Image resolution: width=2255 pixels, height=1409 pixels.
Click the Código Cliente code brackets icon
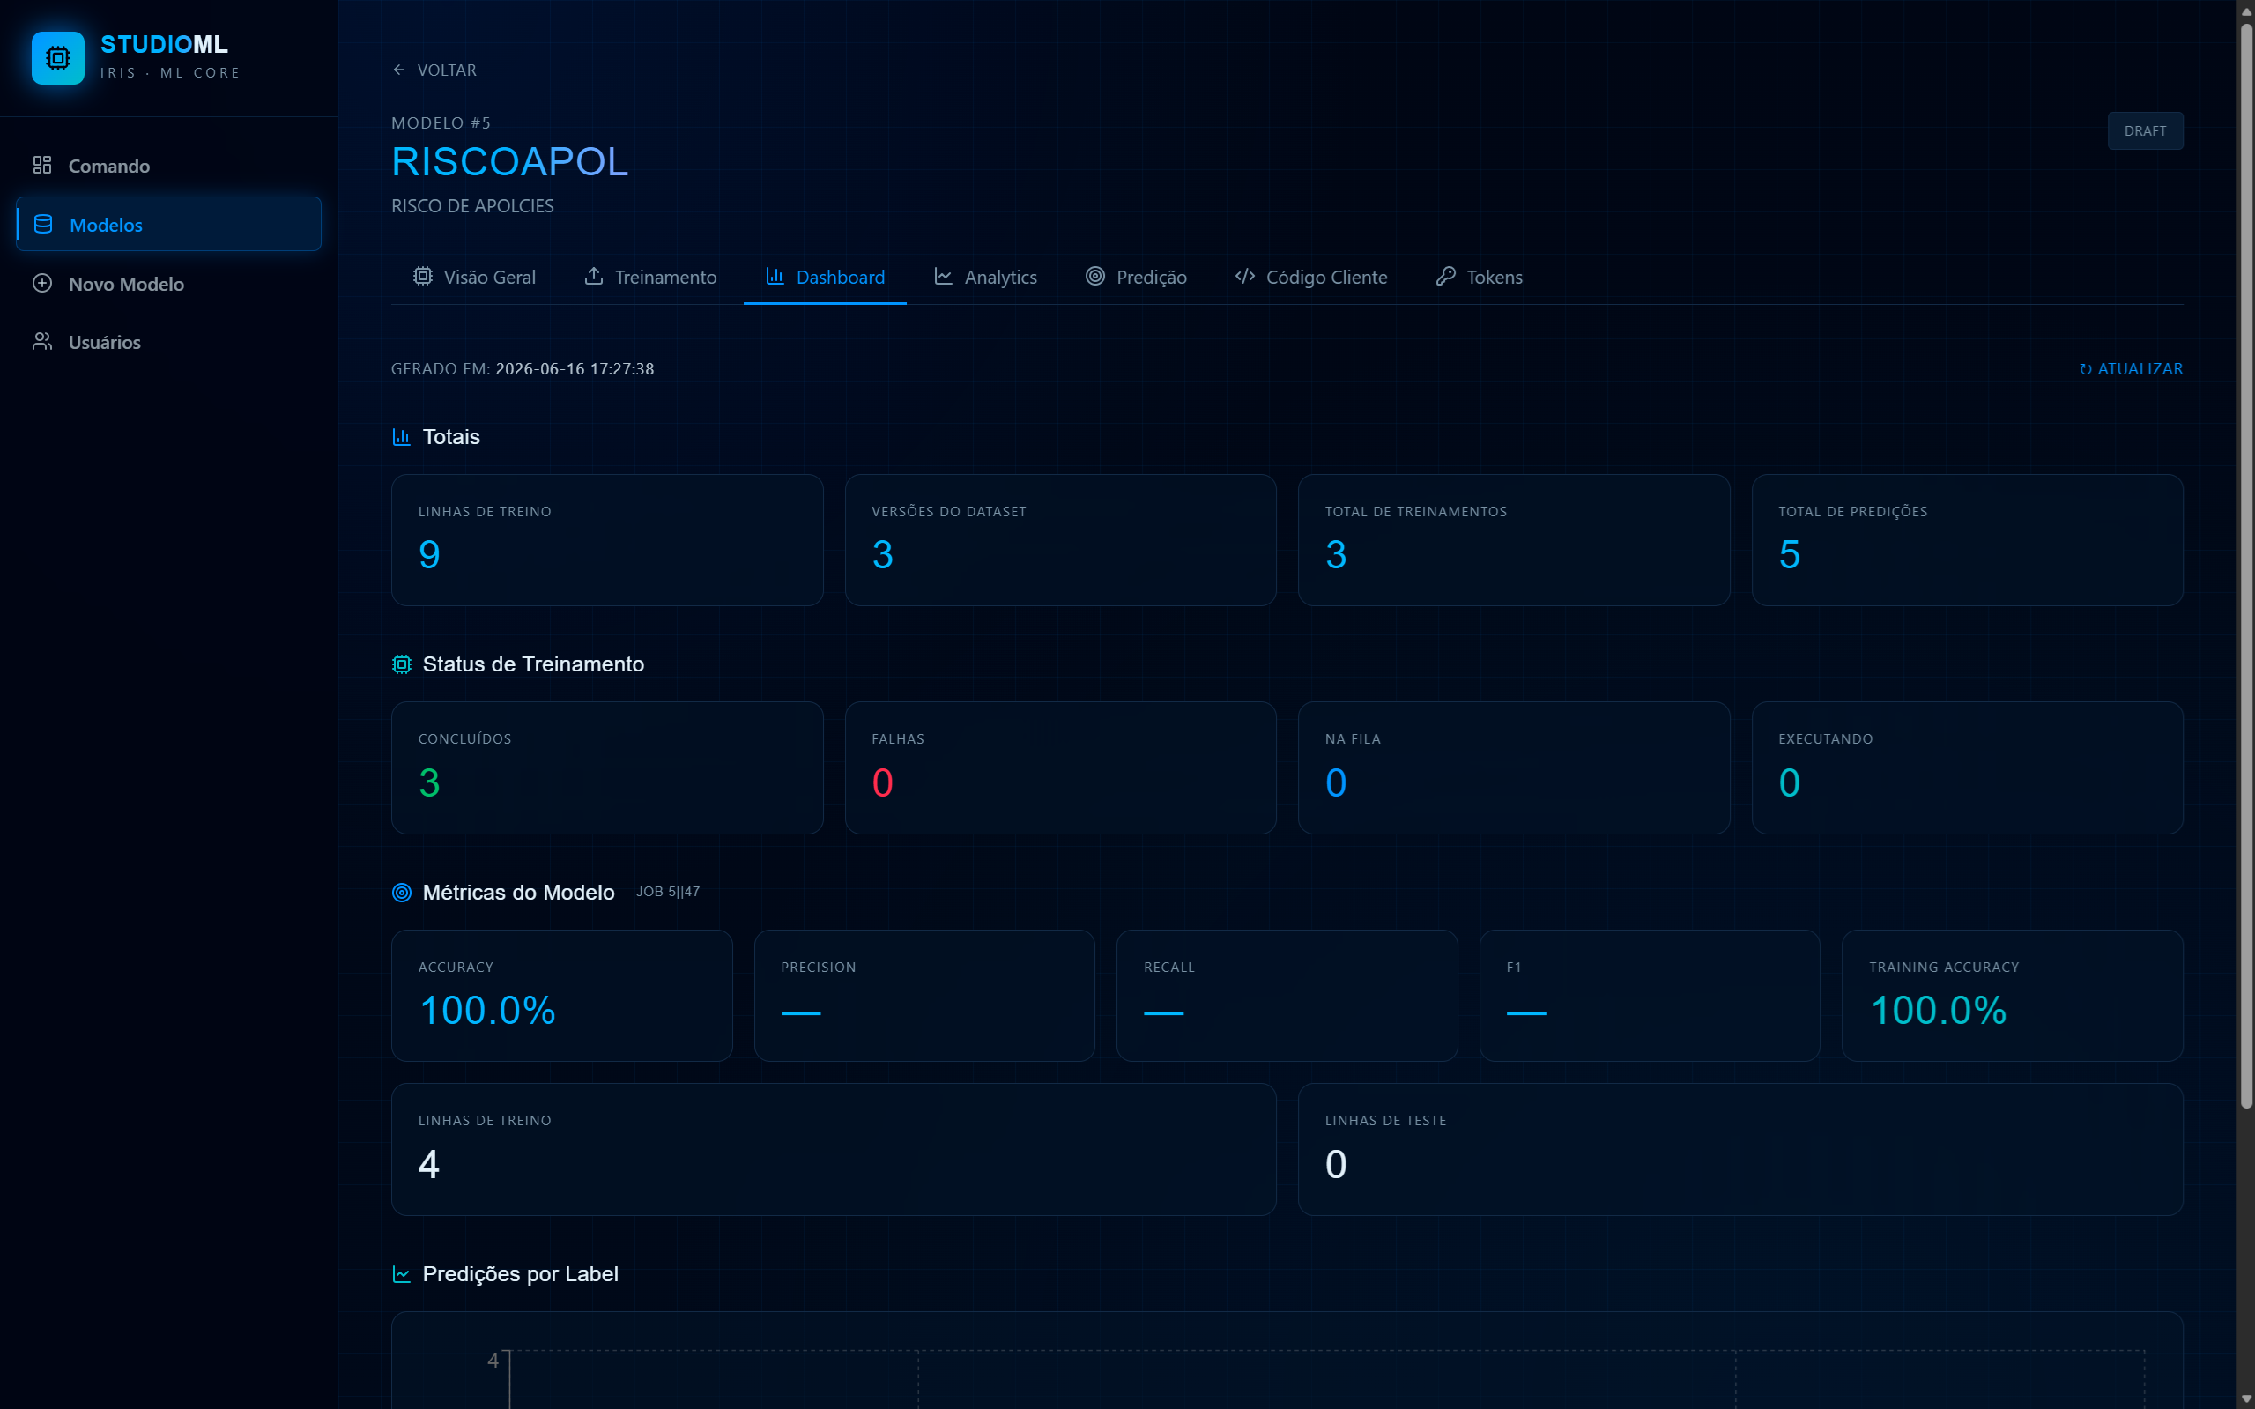click(1245, 276)
